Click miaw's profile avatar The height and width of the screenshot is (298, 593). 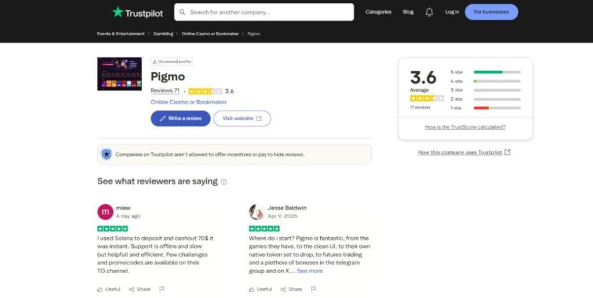click(x=105, y=212)
